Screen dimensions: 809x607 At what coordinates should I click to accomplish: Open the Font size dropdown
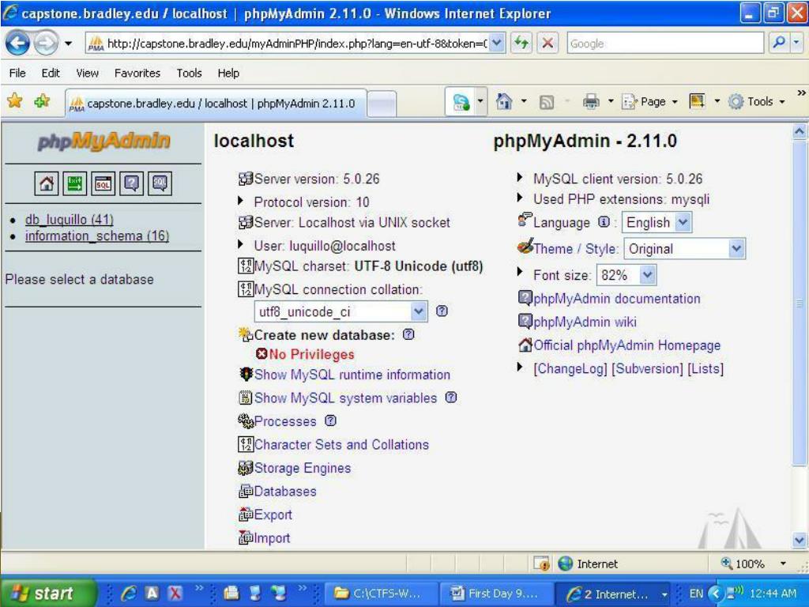pyautogui.click(x=626, y=275)
